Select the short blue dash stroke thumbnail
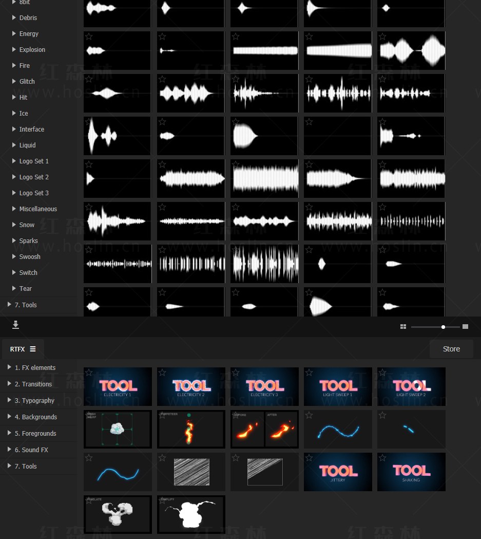The height and width of the screenshot is (539, 481). pos(411,430)
